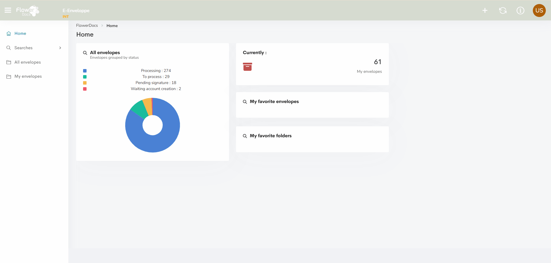Click the My envelopes folder icon in sidebar

click(x=9, y=77)
